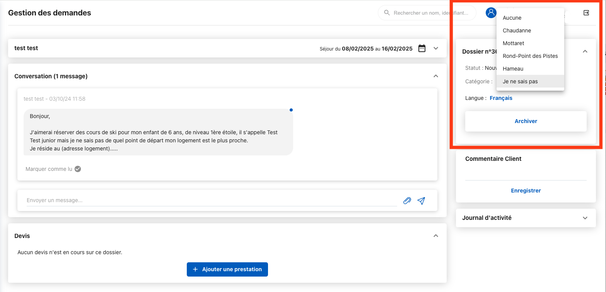
Task: Select Chaudanne from the dropdown list
Action: 517,30
